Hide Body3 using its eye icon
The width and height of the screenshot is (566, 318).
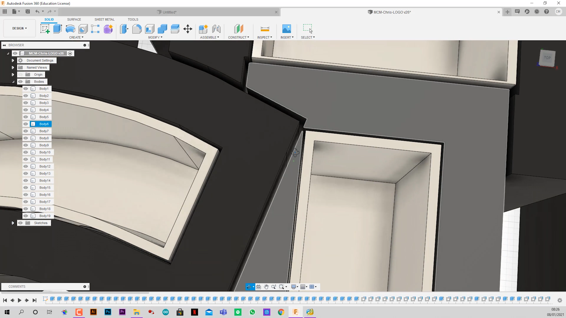[26, 103]
